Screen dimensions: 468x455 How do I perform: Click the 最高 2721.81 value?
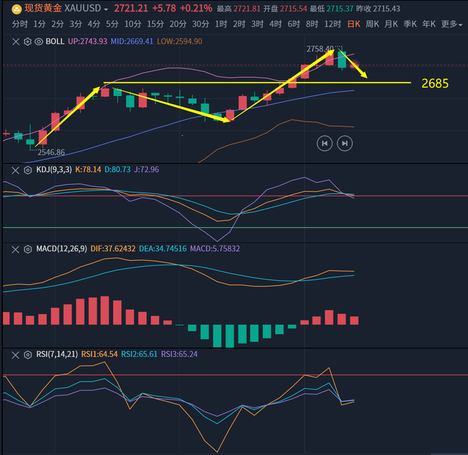[x=239, y=9]
